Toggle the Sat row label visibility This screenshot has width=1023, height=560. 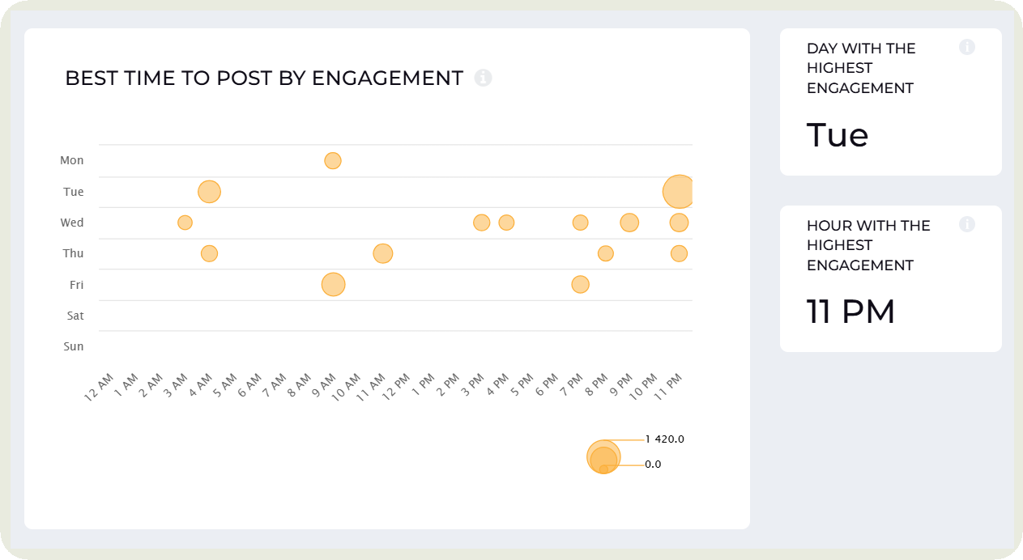coord(75,316)
